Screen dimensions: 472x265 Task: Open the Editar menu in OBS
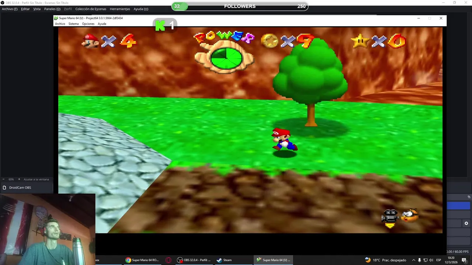pyautogui.click(x=25, y=9)
